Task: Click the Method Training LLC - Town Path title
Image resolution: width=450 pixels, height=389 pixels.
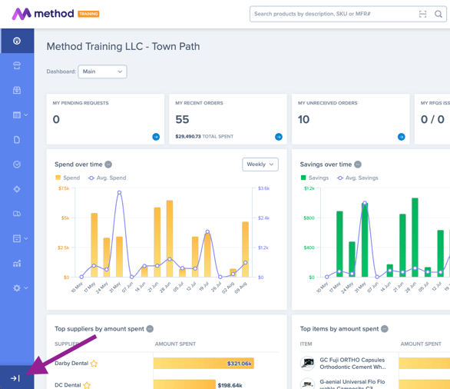Action: [123, 47]
